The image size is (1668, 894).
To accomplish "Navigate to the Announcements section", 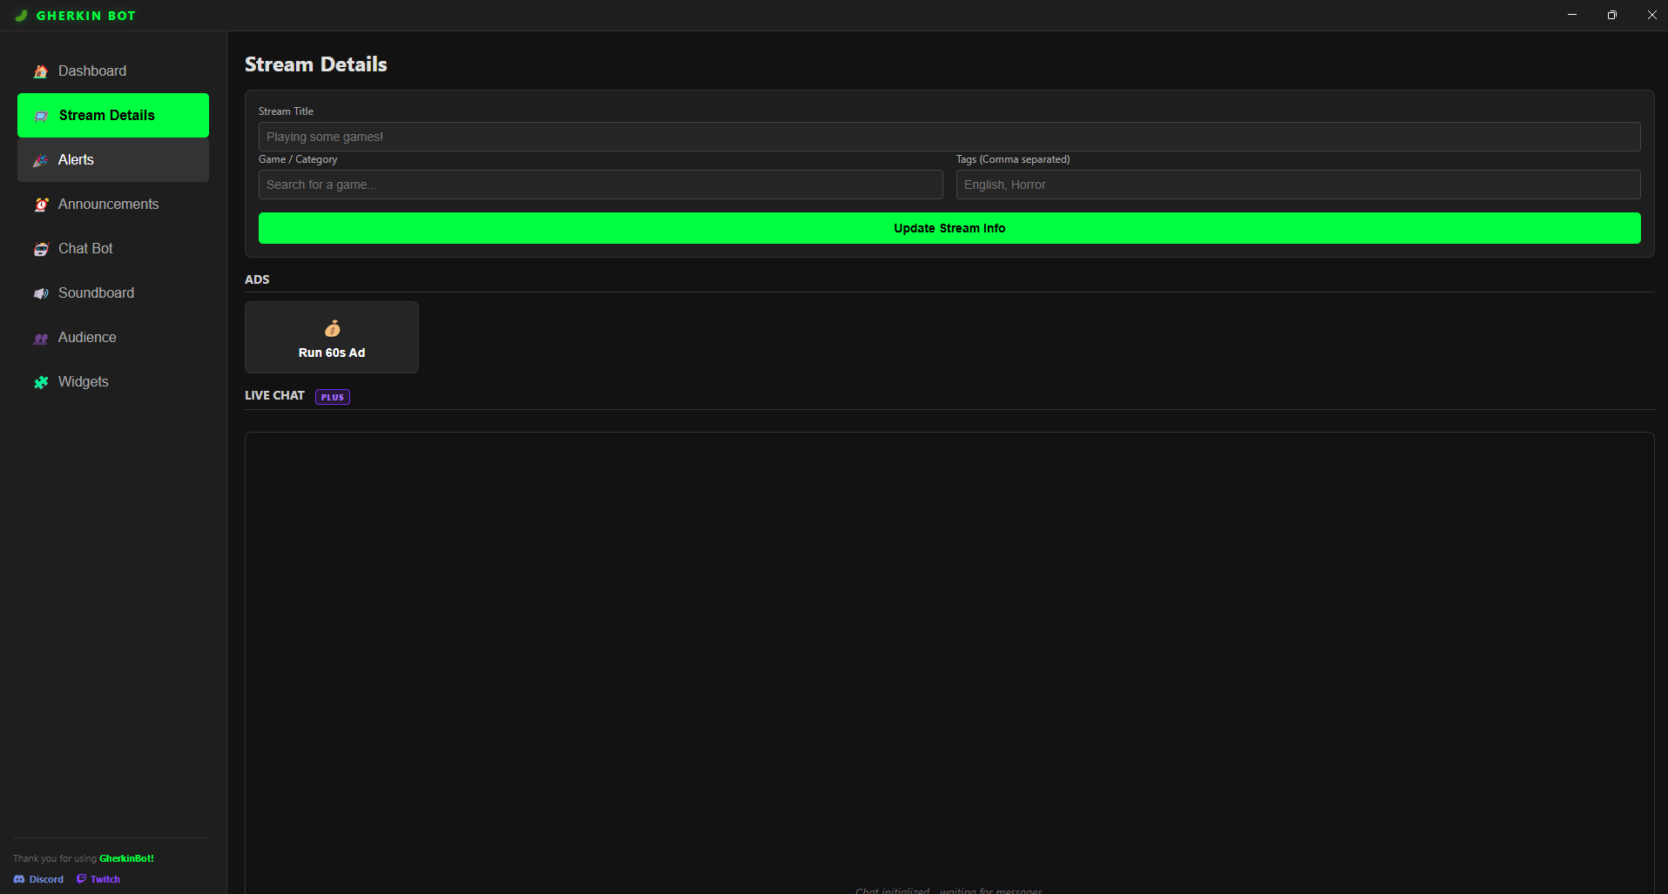I will [108, 204].
